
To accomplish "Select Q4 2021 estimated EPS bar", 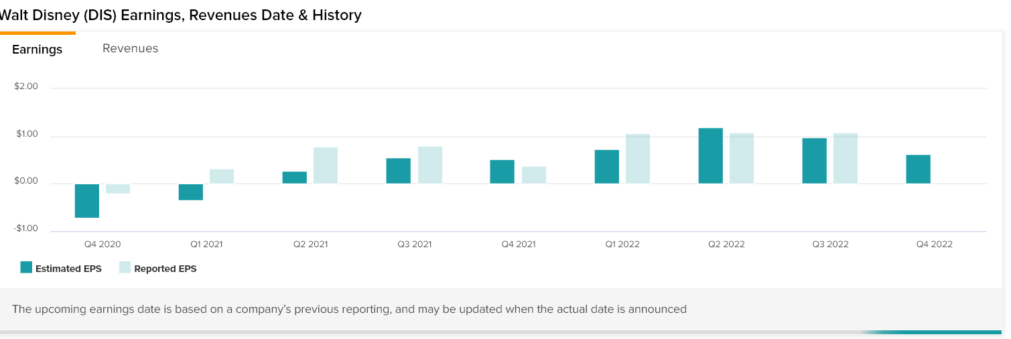I will click(502, 172).
